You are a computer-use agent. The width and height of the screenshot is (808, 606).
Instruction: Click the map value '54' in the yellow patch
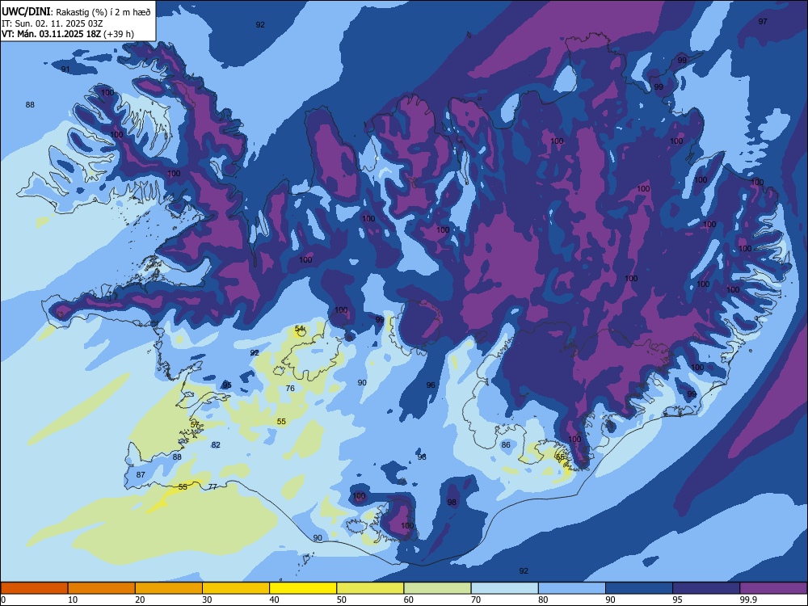(x=300, y=328)
